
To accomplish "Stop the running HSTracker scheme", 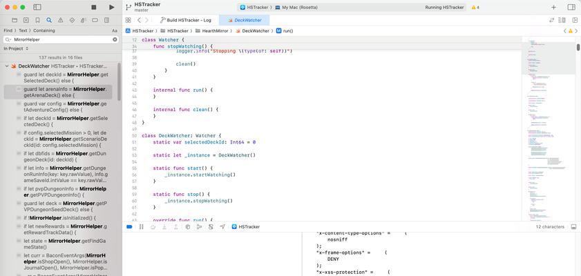I will coord(94,7).
